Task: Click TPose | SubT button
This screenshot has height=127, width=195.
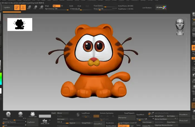Action: [x=184, y=121]
